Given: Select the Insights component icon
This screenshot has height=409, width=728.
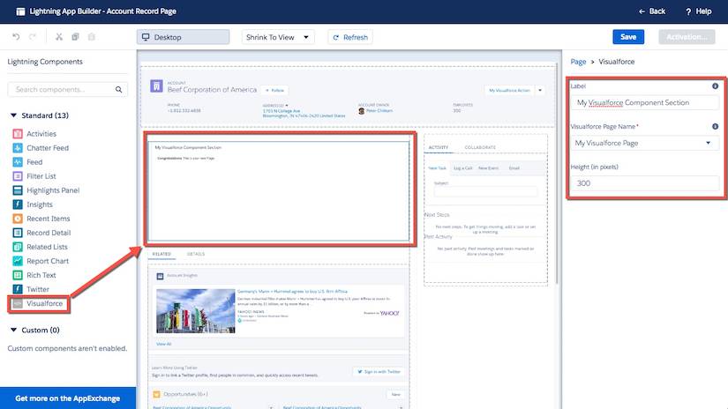Looking at the screenshot, I should point(18,204).
